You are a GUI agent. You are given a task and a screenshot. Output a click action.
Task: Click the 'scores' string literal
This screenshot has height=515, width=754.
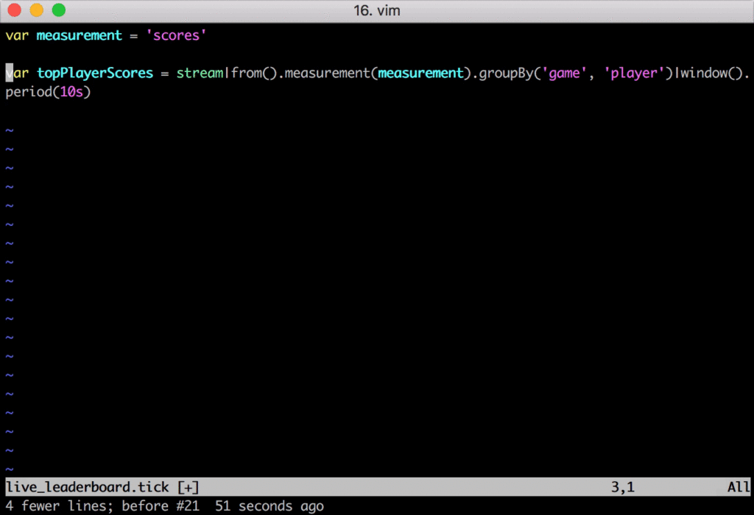[176, 35]
